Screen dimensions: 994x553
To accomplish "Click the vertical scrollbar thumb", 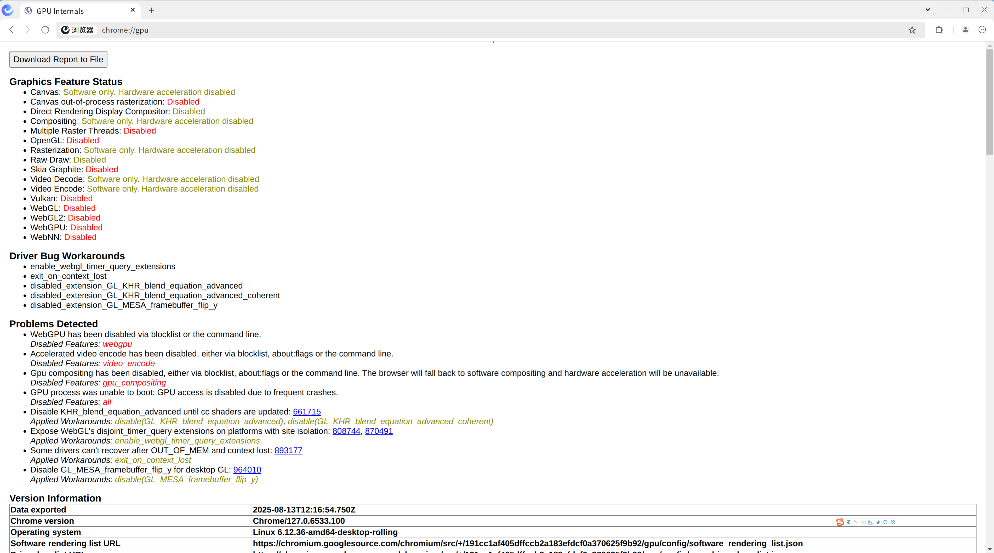I will point(990,102).
